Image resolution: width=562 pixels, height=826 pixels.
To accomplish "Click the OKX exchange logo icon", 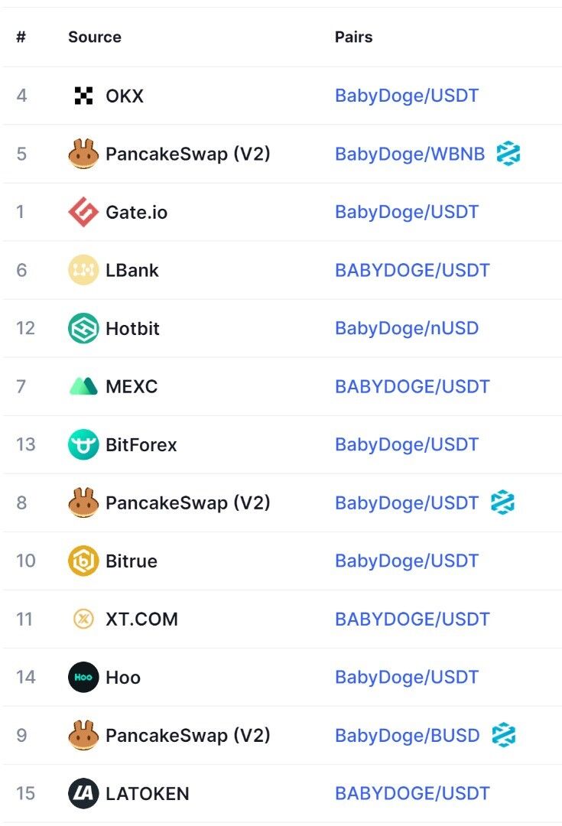I will tap(83, 96).
